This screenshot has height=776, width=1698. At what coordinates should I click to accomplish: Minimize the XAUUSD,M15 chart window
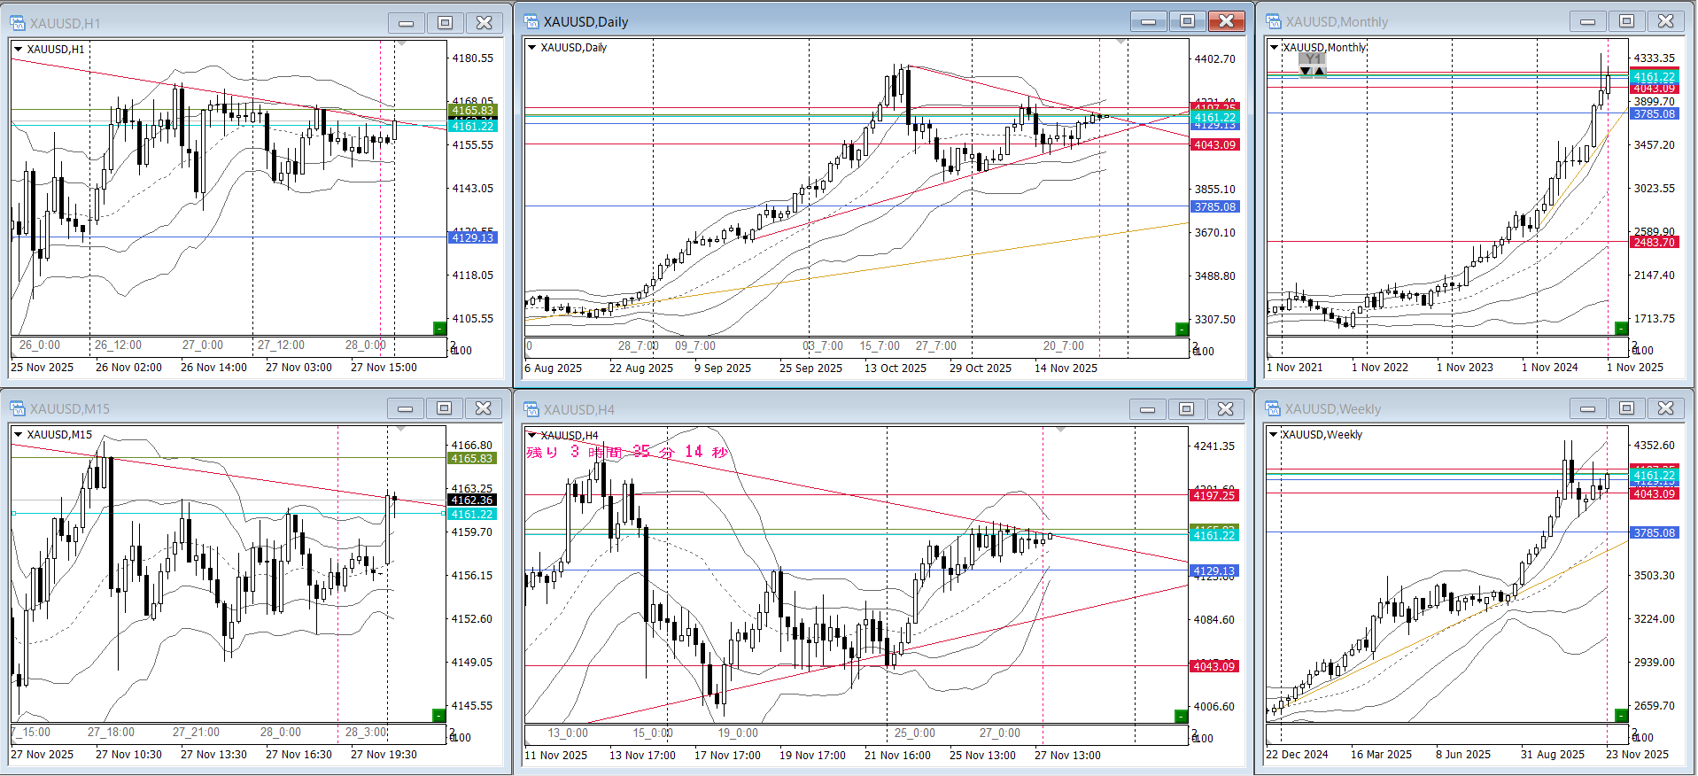[405, 408]
